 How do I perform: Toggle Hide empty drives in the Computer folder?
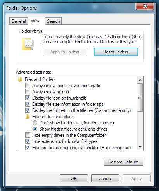point(28,135)
